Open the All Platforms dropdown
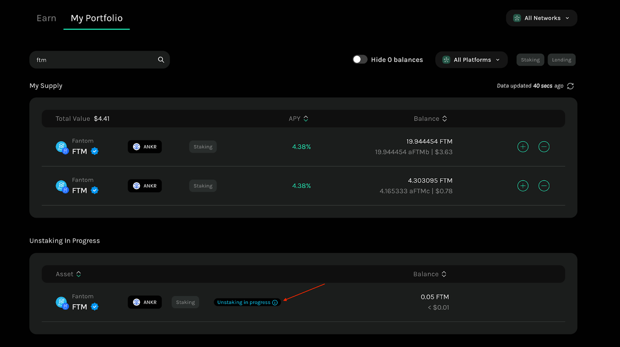Screen dimensions: 620x347 pyautogui.click(x=471, y=60)
